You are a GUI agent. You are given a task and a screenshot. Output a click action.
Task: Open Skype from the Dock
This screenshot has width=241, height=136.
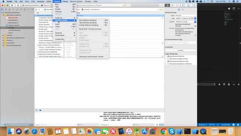point(172,131)
